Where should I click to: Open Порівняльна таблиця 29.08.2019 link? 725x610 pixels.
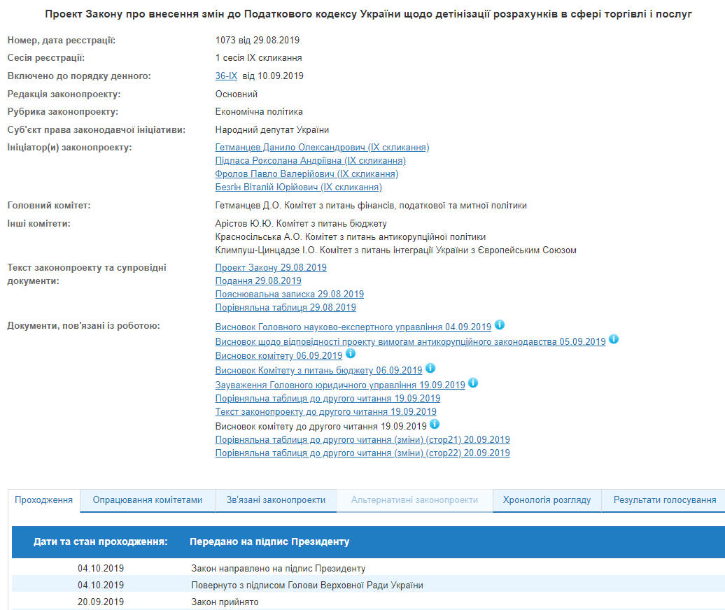pos(286,308)
